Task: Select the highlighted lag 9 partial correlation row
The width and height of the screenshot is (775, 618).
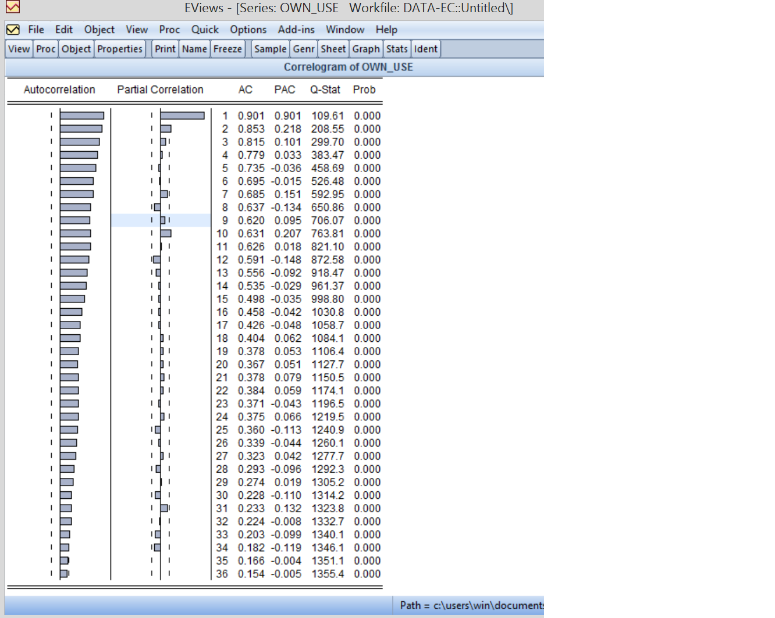Action: point(161,220)
